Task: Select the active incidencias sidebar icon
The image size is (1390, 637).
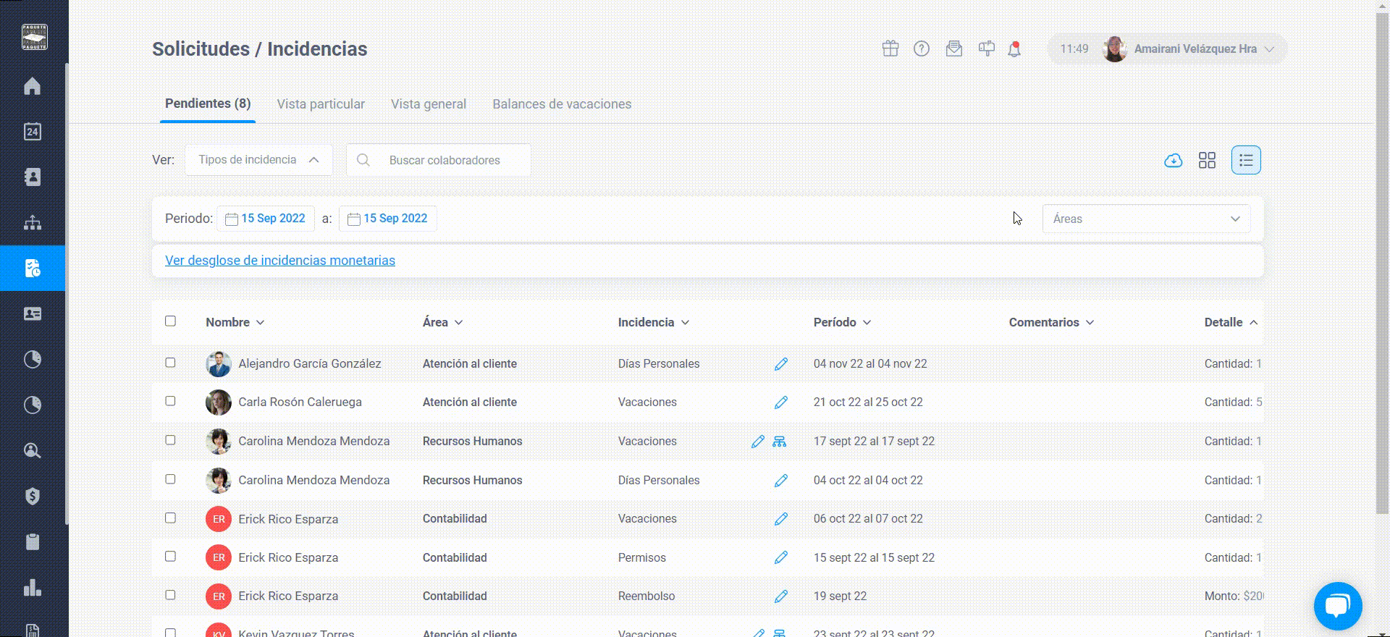Action: click(32, 269)
